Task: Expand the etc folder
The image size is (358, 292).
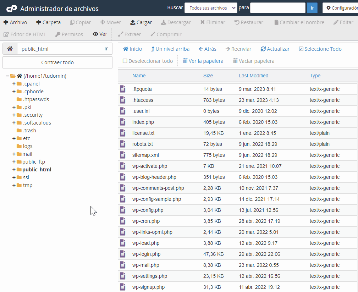Action: 14,138
